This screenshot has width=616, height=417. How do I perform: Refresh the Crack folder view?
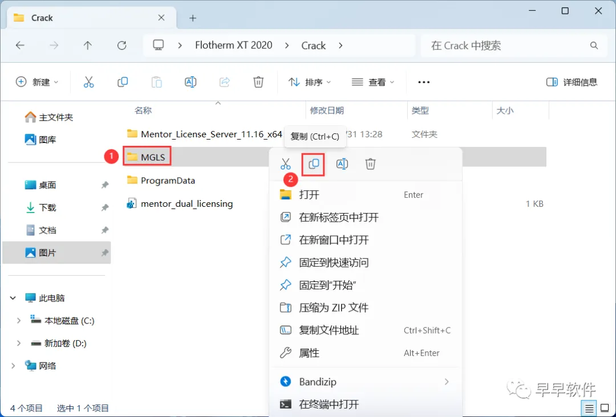tap(122, 46)
